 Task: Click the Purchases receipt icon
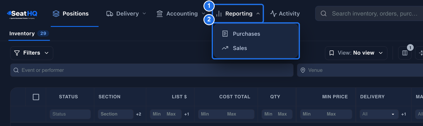225,34
